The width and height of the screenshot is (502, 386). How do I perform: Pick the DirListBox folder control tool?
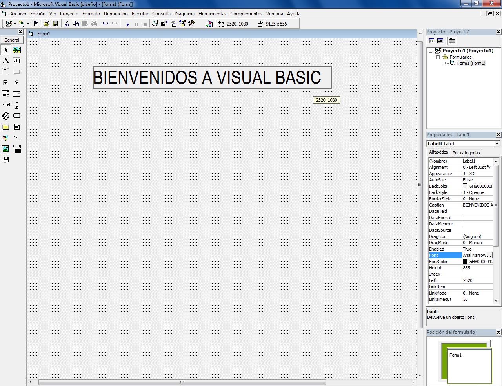pyautogui.click(x=6, y=127)
